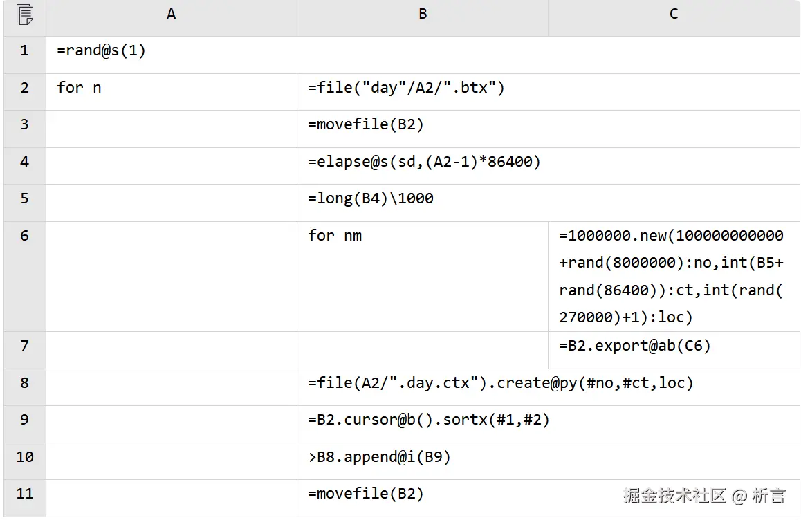Select cell with =file("day"/A2/".btx")
Screen dimensions: 801x520
tap(407, 88)
